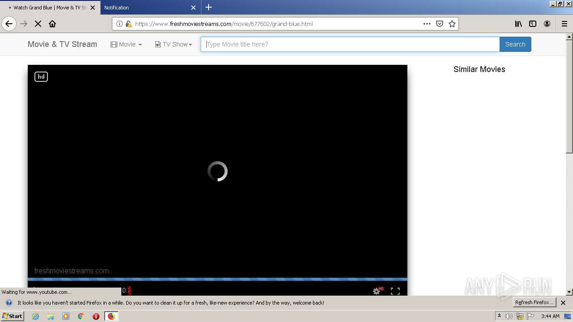Focus the movie title search field
Viewport: 573px width, 322px height.
(350, 44)
